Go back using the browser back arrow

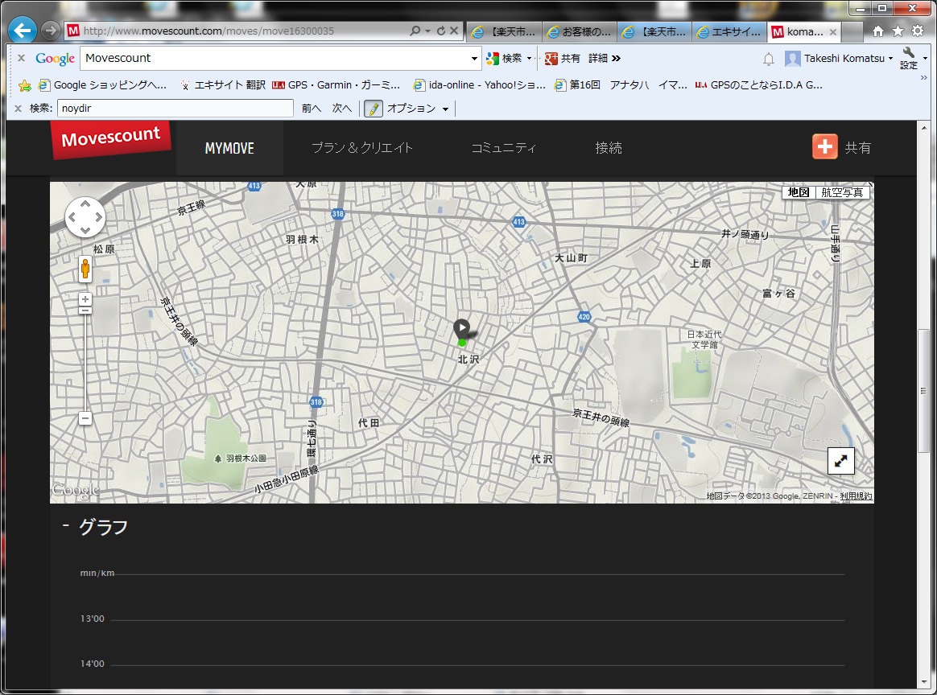point(23,31)
